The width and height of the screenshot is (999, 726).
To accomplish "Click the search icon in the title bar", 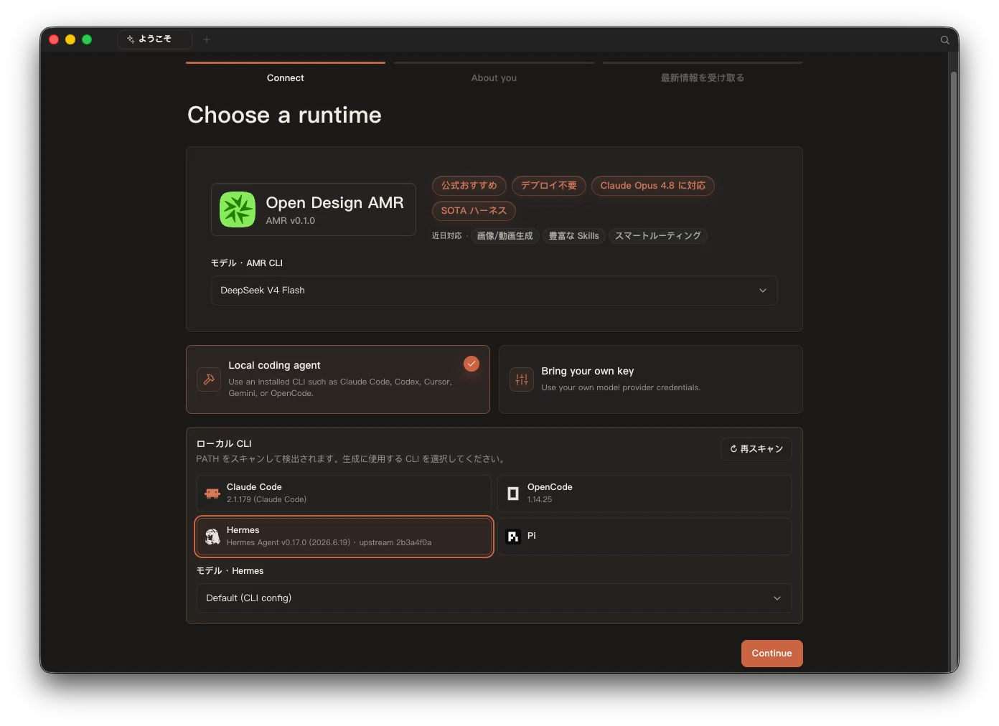I will tap(945, 40).
